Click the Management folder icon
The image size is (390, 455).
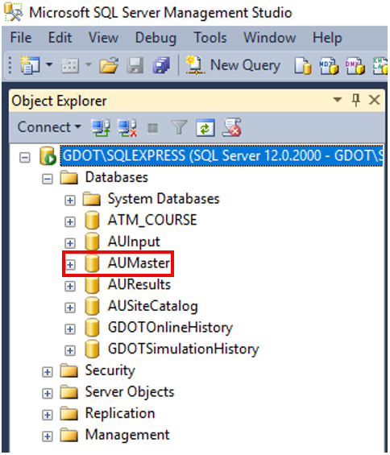point(68,435)
